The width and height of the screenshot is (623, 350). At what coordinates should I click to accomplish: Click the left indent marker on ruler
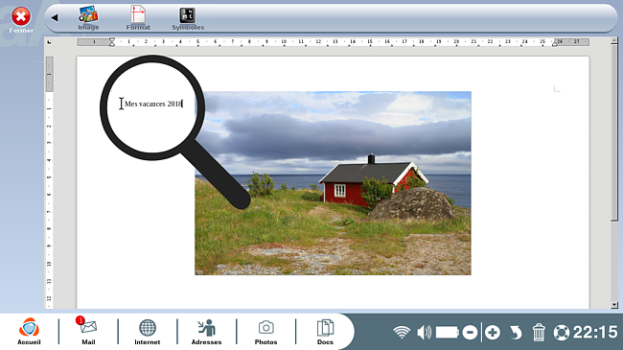click(x=112, y=42)
